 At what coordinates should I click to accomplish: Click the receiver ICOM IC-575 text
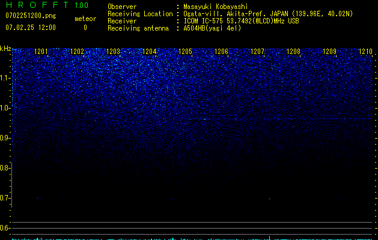point(204,21)
